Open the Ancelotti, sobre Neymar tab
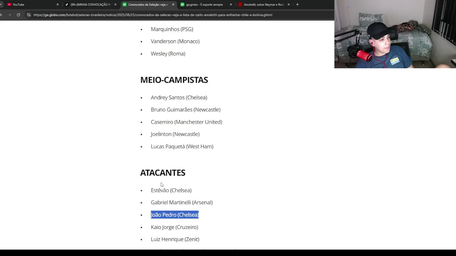Screen dimensions: 456x256 264,5
